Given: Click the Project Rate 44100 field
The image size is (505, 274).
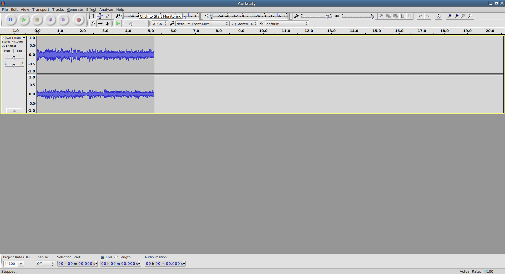Looking at the screenshot, I should 11,264.
